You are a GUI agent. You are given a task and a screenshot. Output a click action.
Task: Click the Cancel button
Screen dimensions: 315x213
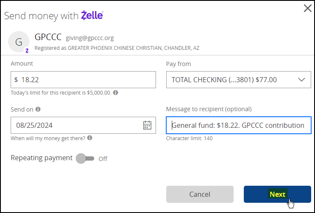pyautogui.click(x=199, y=194)
